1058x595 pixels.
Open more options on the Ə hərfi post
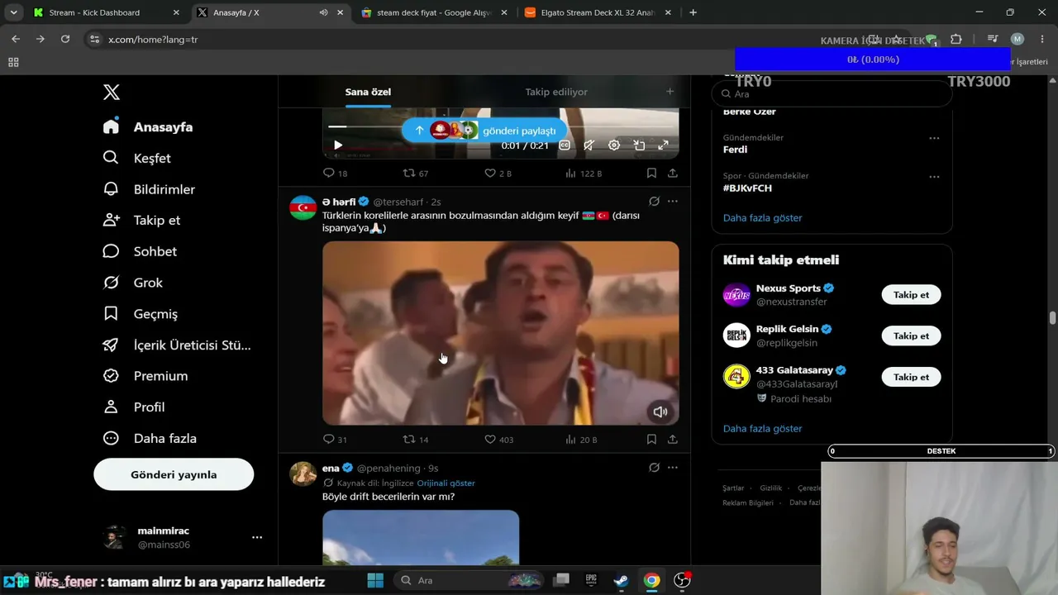pos(673,202)
